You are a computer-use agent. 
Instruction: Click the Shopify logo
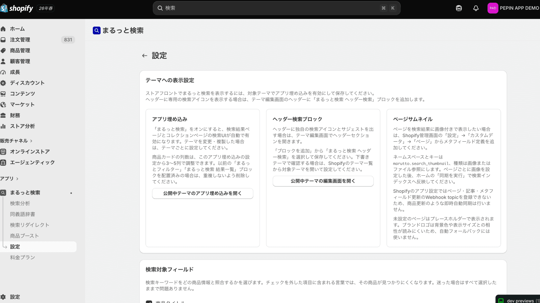pyautogui.click(x=17, y=8)
